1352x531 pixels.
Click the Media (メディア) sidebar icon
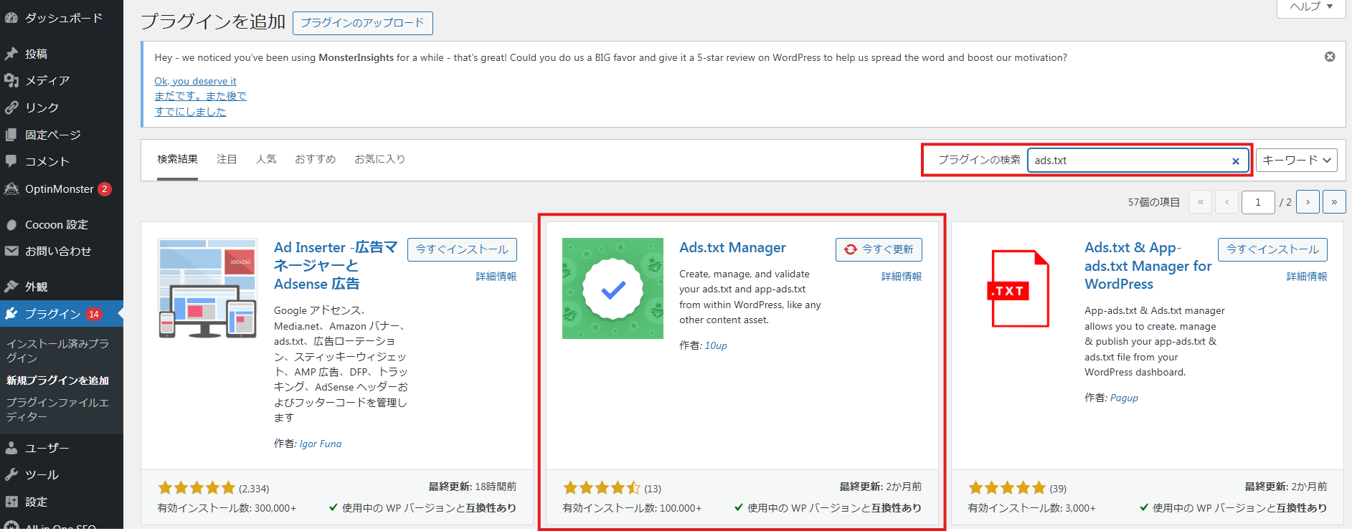pyautogui.click(x=11, y=80)
